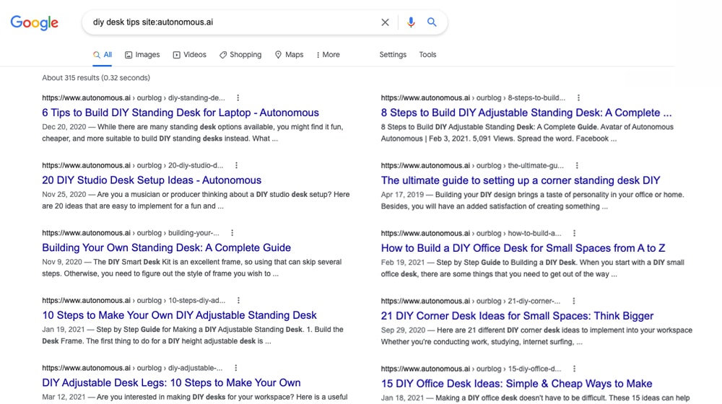This screenshot has height=404, width=722.
Task: Open three-dot menu for 21 DIY Corner Desk result
Action: [574, 301]
